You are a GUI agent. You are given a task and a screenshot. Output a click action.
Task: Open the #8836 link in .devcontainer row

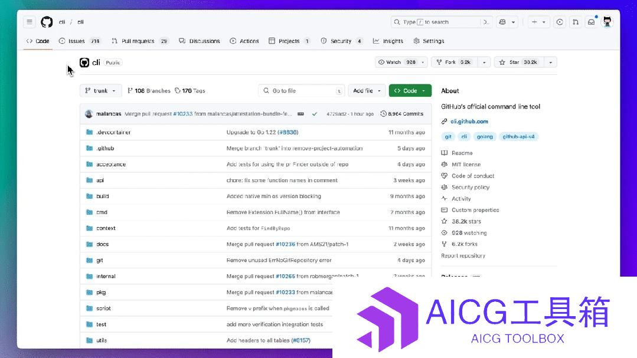click(288, 132)
